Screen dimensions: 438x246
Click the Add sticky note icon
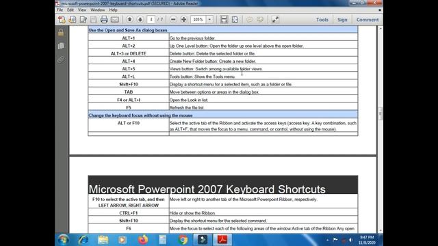(x=249, y=20)
